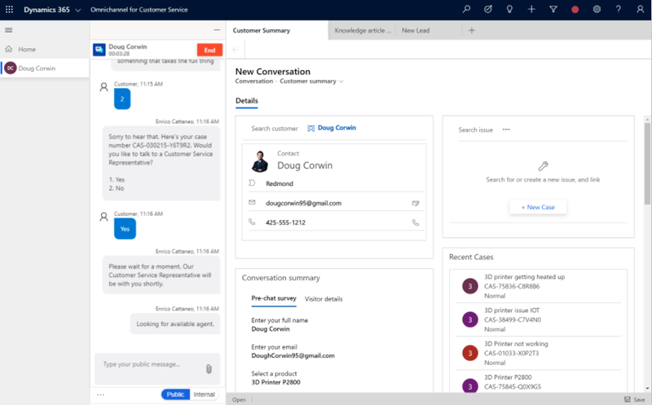Send email using the email action icon
The width and height of the screenshot is (652, 405).
415,203
